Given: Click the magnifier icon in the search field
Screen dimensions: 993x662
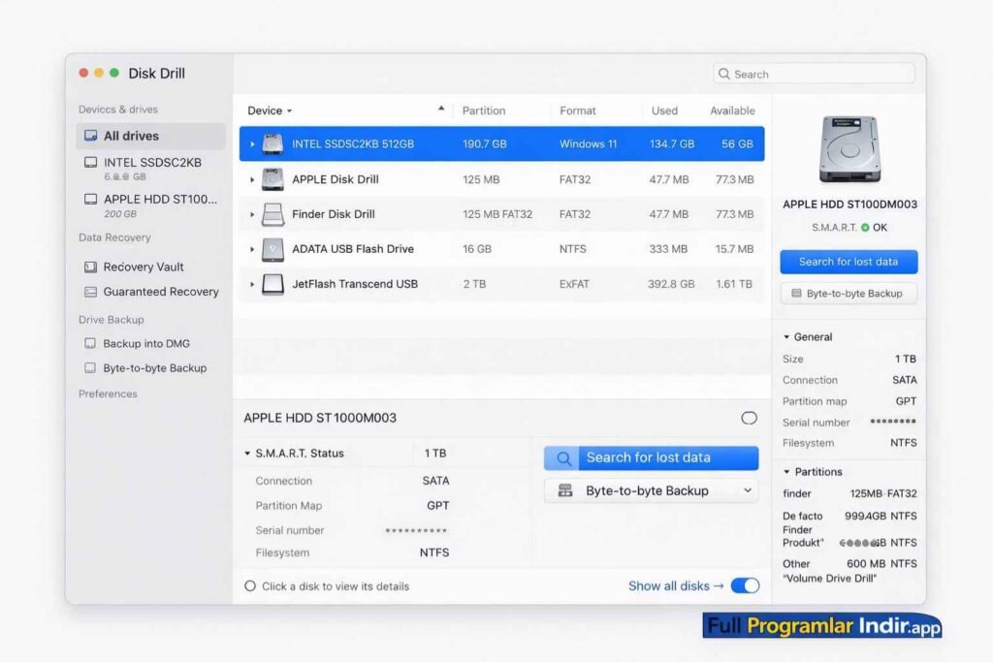Looking at the screenshot, I should coord(724,75).
